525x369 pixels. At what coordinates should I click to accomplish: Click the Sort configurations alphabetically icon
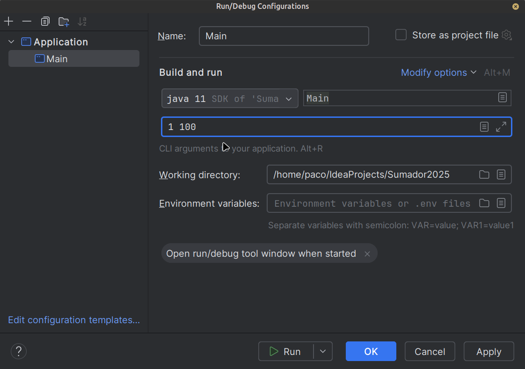coord(82,22)
